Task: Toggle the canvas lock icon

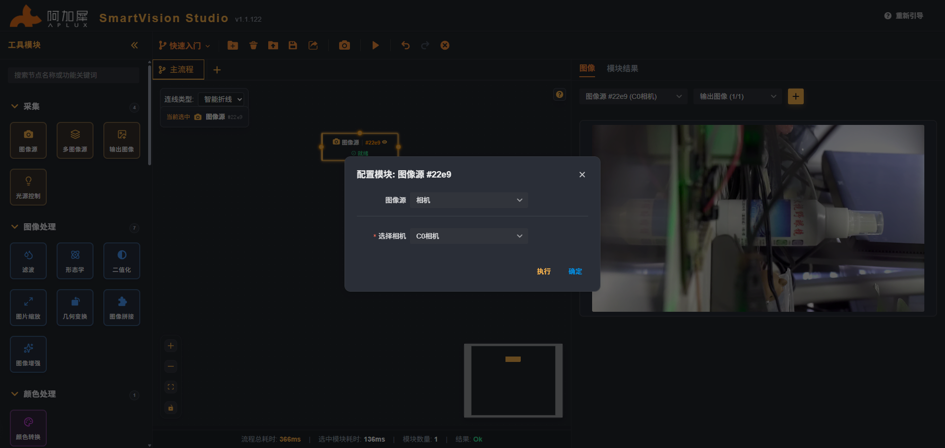Action: (171, 408)
